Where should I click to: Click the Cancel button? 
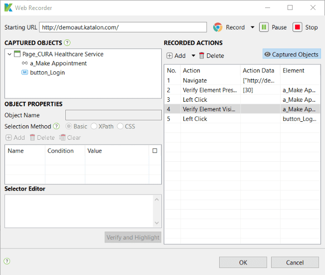coord(295,263)
